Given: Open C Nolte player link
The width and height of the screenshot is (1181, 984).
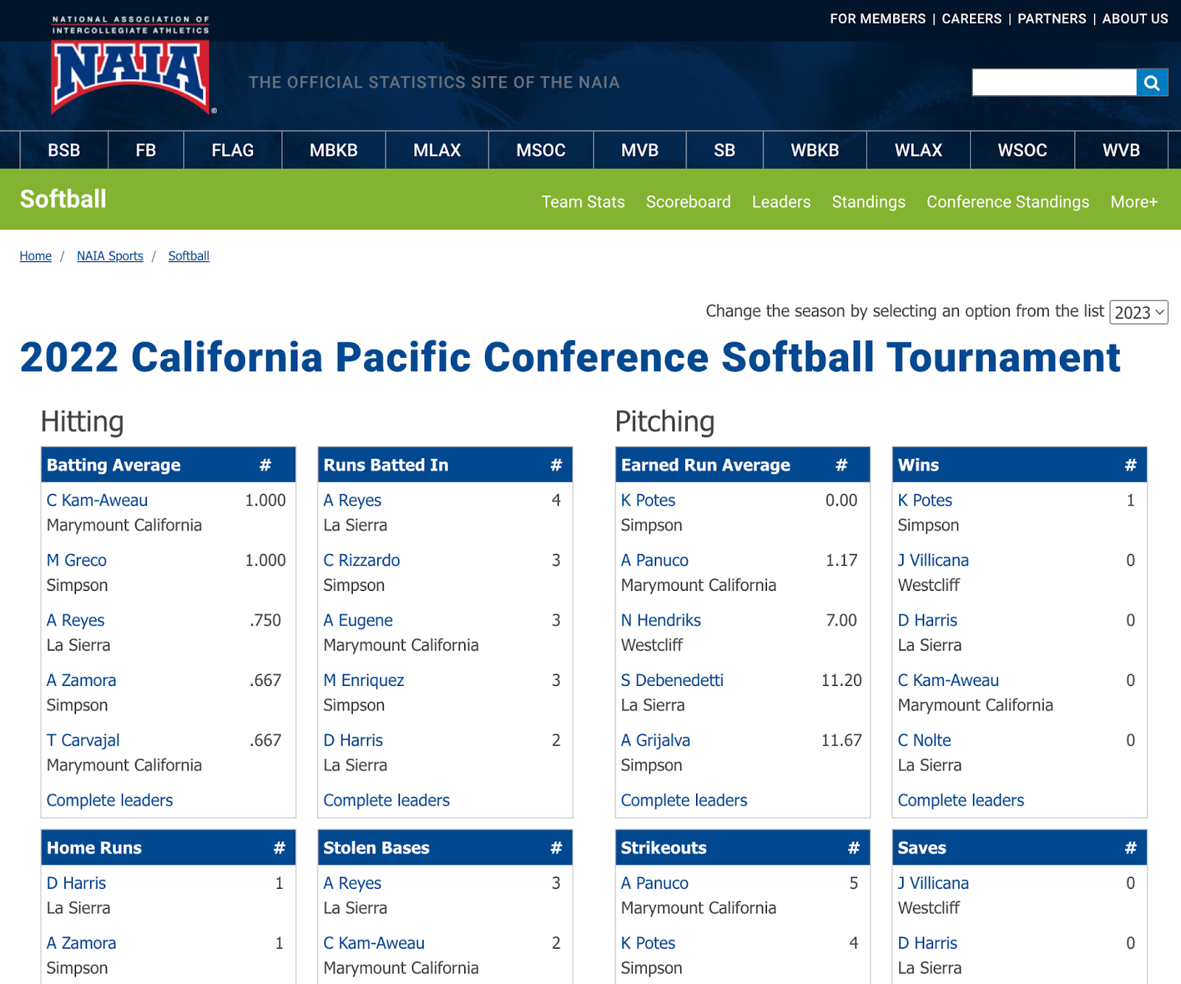Looking at the screenshot, I should click(925, 741).
